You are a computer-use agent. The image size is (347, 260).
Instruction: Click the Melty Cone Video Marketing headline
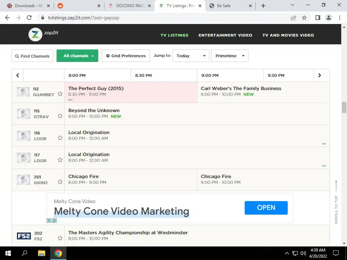coord(122,211)
